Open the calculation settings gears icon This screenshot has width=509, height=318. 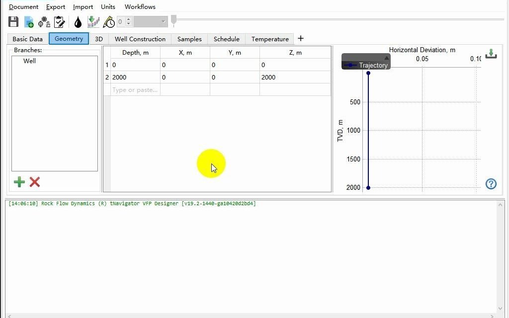tap(43, 22)
